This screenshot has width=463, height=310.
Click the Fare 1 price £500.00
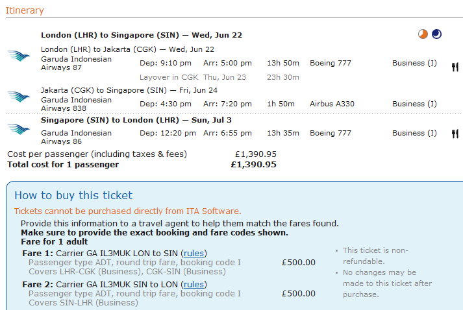click(x=299, y=263)
